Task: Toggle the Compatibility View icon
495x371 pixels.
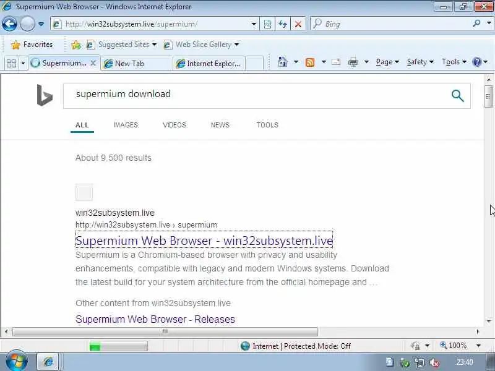Action: pyautogui.click(x=267, y=24)
